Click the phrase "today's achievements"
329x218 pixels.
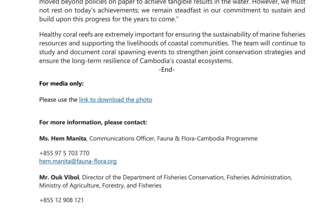(107, 10)
